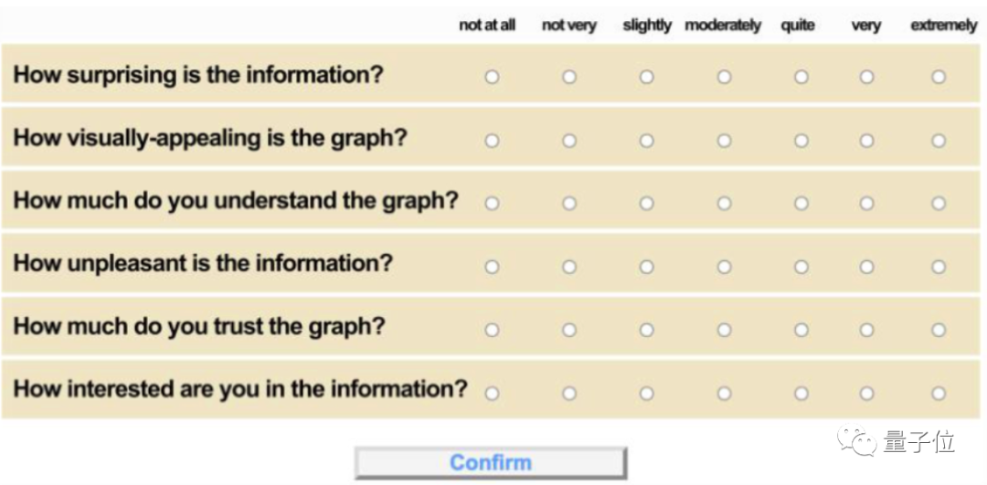Click the Confirm button
Viewport: 987px width, 485px height.
[x=491, y=463]
